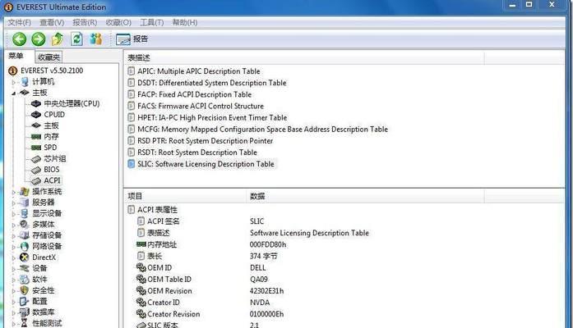573x328 pixels.
Task: Select the ACPI tree item
Action: (52, 180)
